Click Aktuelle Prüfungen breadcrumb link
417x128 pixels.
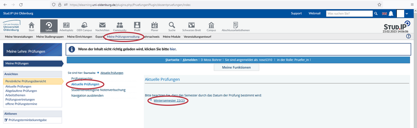(x=112, y=73)
